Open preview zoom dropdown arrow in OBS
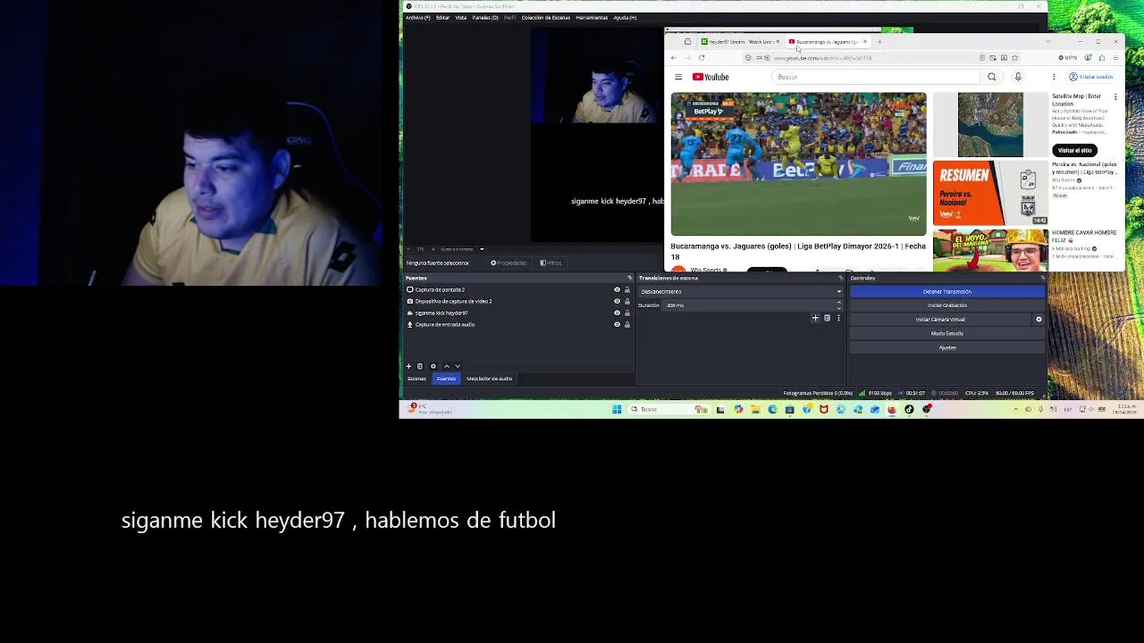The width and height of the screenshot is (1144, 643). [482, 249]
